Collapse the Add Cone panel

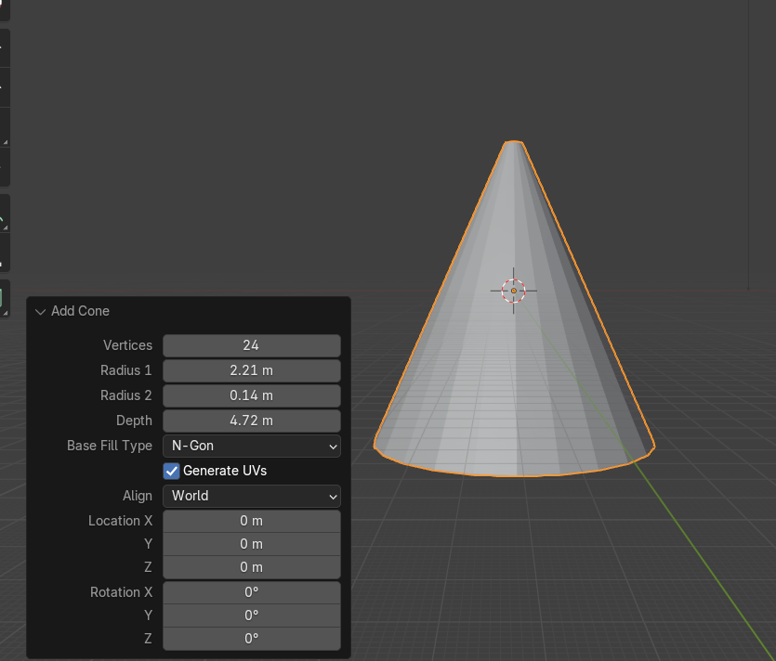(40, 311)
